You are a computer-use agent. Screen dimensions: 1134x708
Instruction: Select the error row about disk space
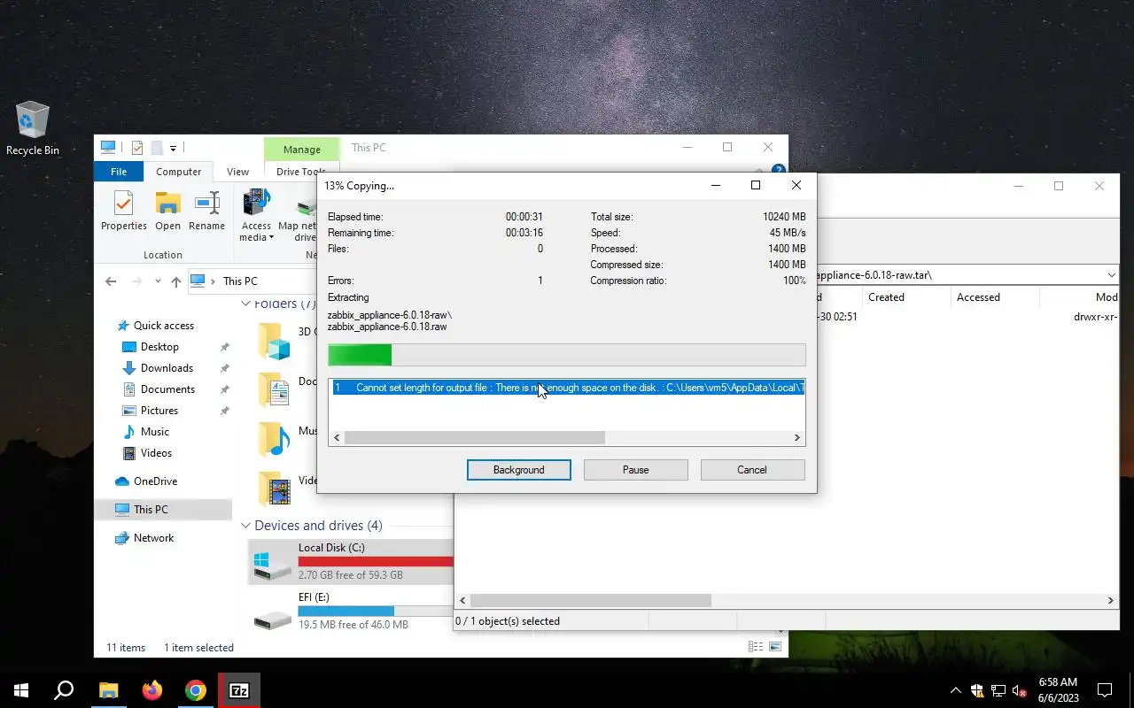click(567, 388)
